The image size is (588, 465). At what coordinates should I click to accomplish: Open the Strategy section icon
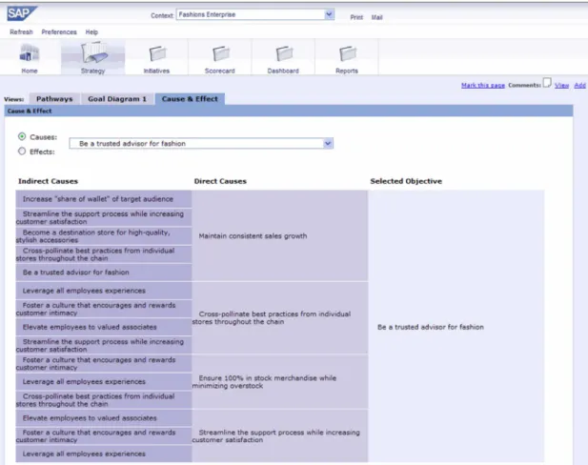(x=93, y=52)
